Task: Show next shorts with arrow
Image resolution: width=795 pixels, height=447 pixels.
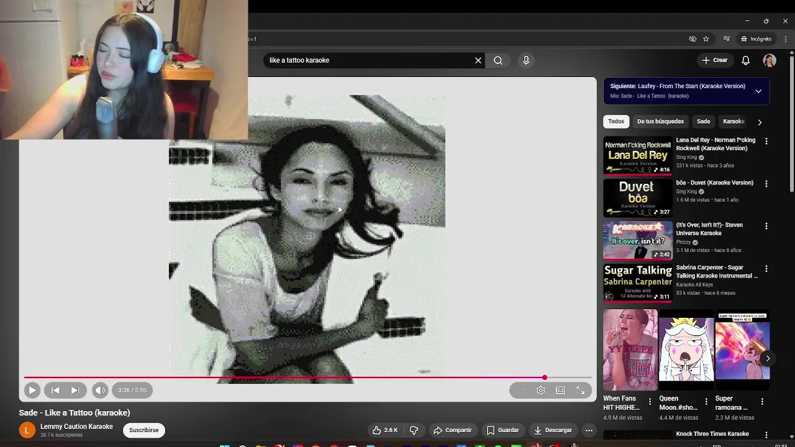Action: [768, 359]
